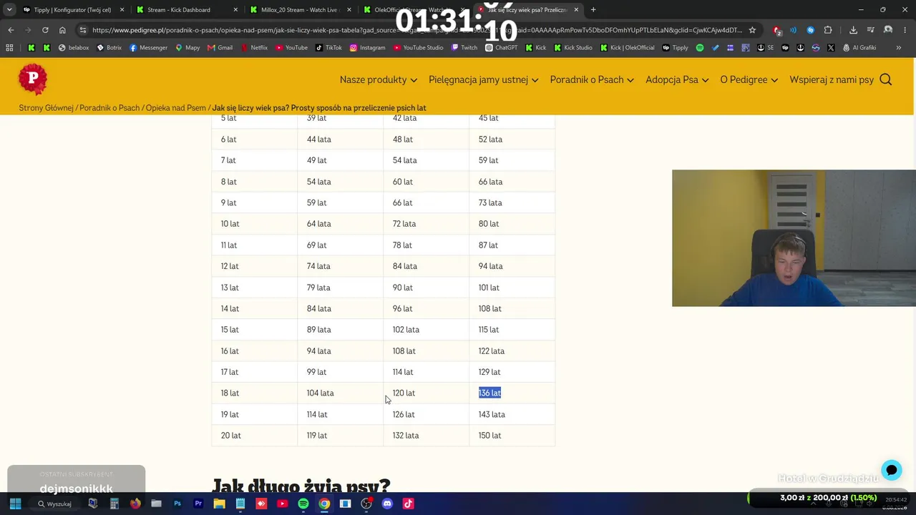Click the webcam overlay thumbnail
Image resolution: width=916 pixels, height=515 pixels.
[x=794, y=238]
